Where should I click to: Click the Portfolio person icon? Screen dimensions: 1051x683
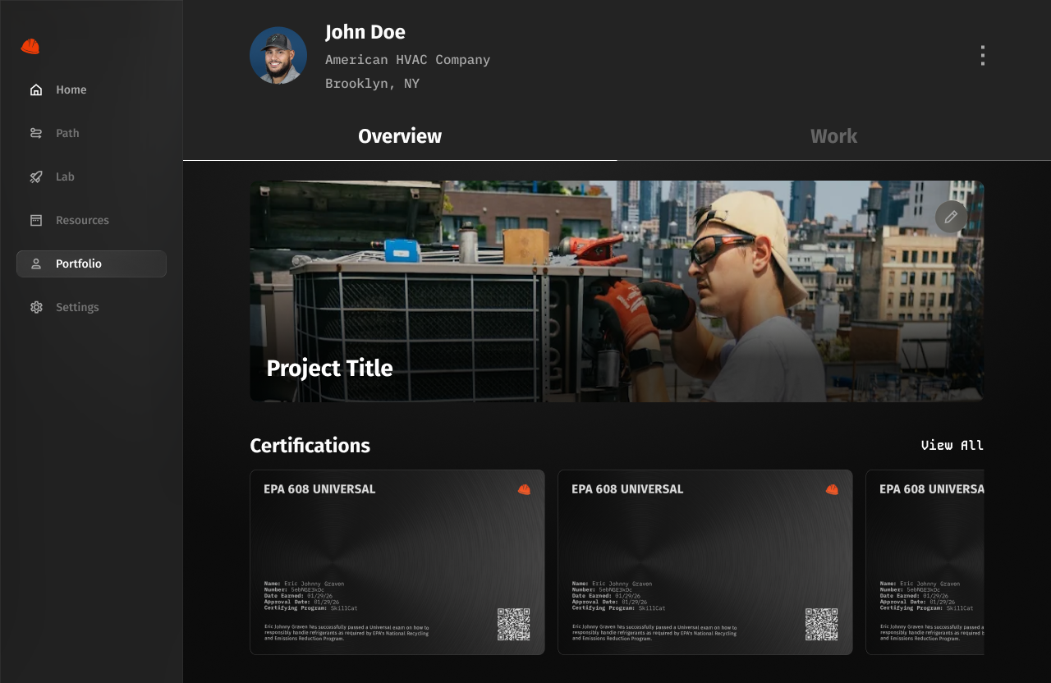(36, 264)
